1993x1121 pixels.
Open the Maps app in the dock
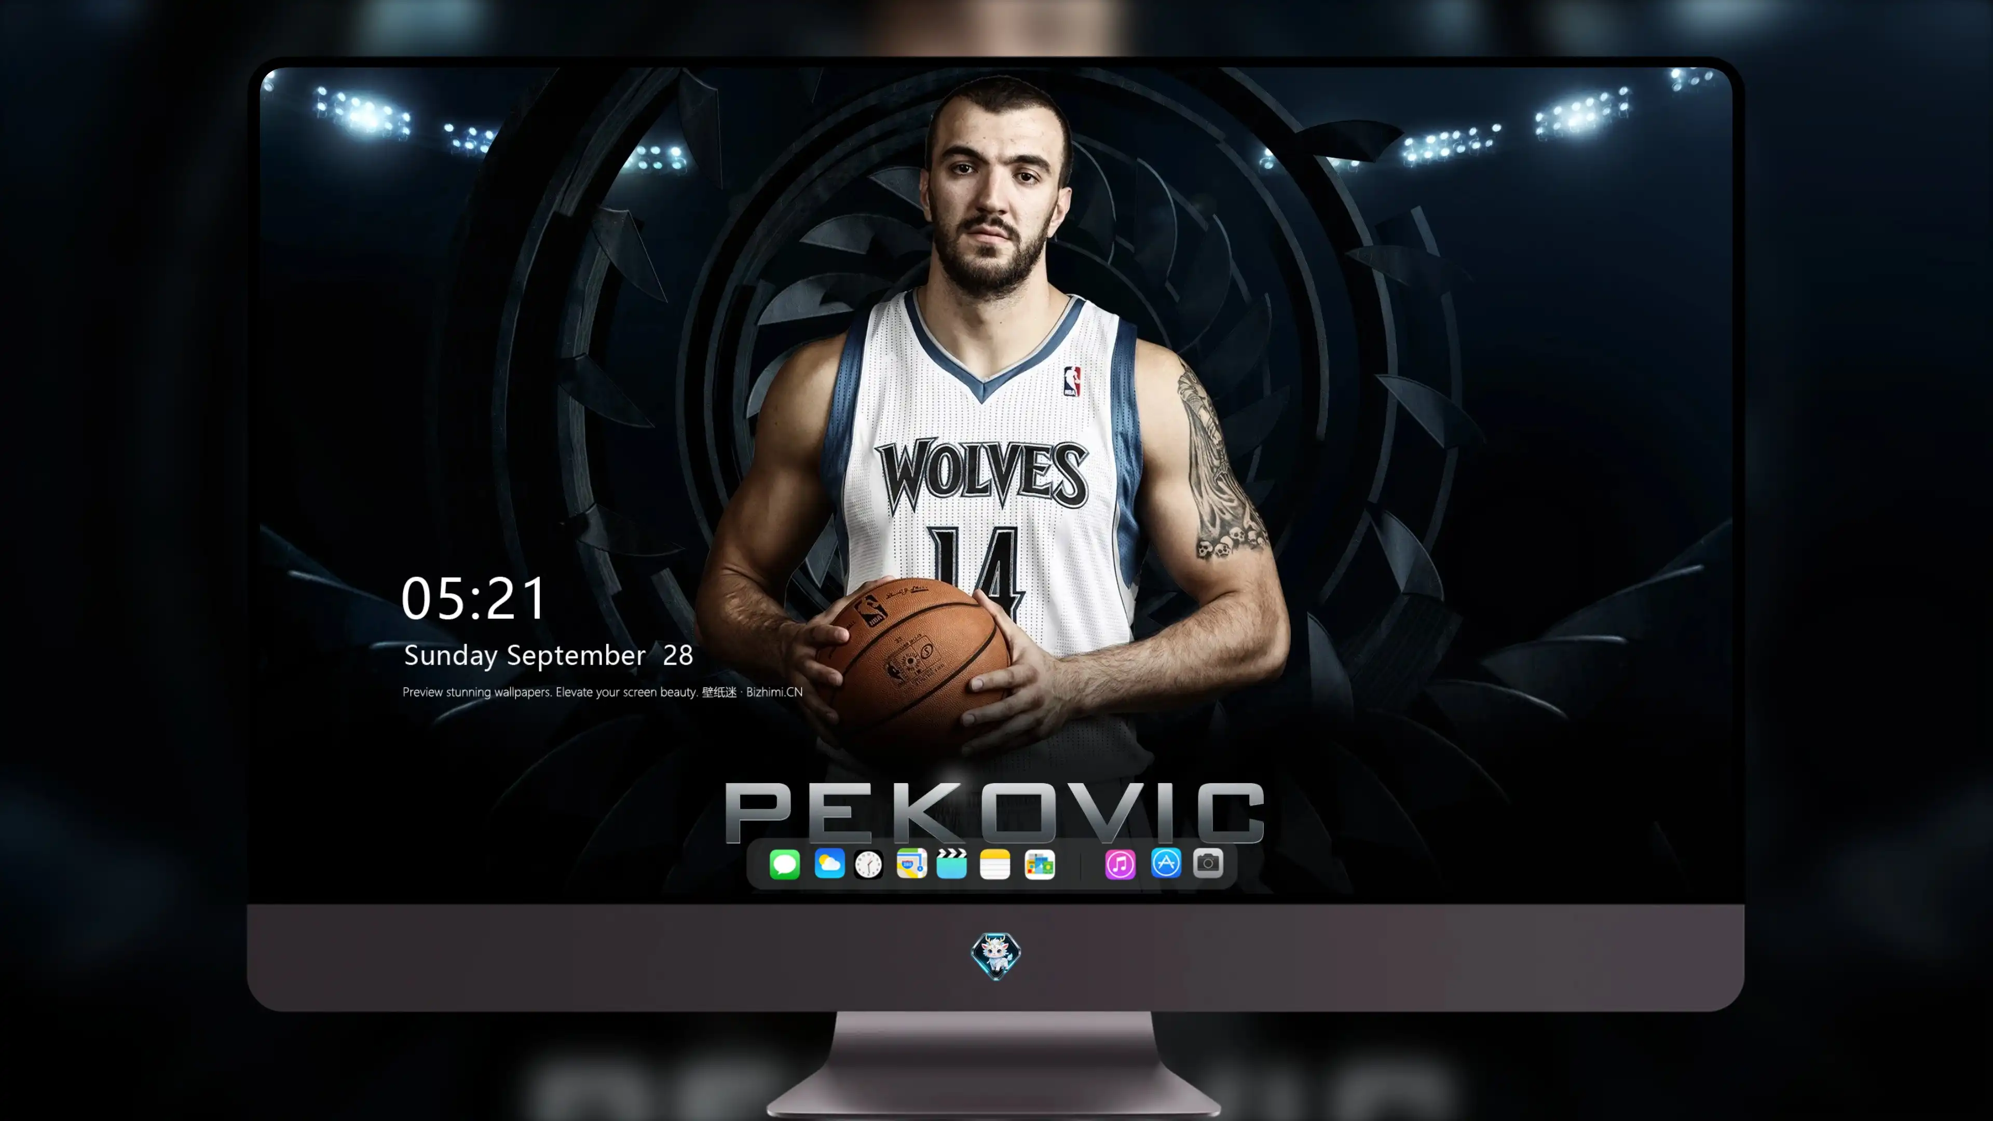(x=911, y=864)
